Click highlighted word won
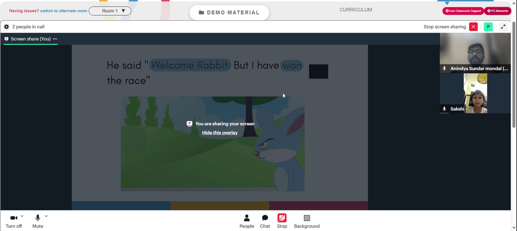The image size is (517, 231). pyautogui.click(x=292, y=65)
